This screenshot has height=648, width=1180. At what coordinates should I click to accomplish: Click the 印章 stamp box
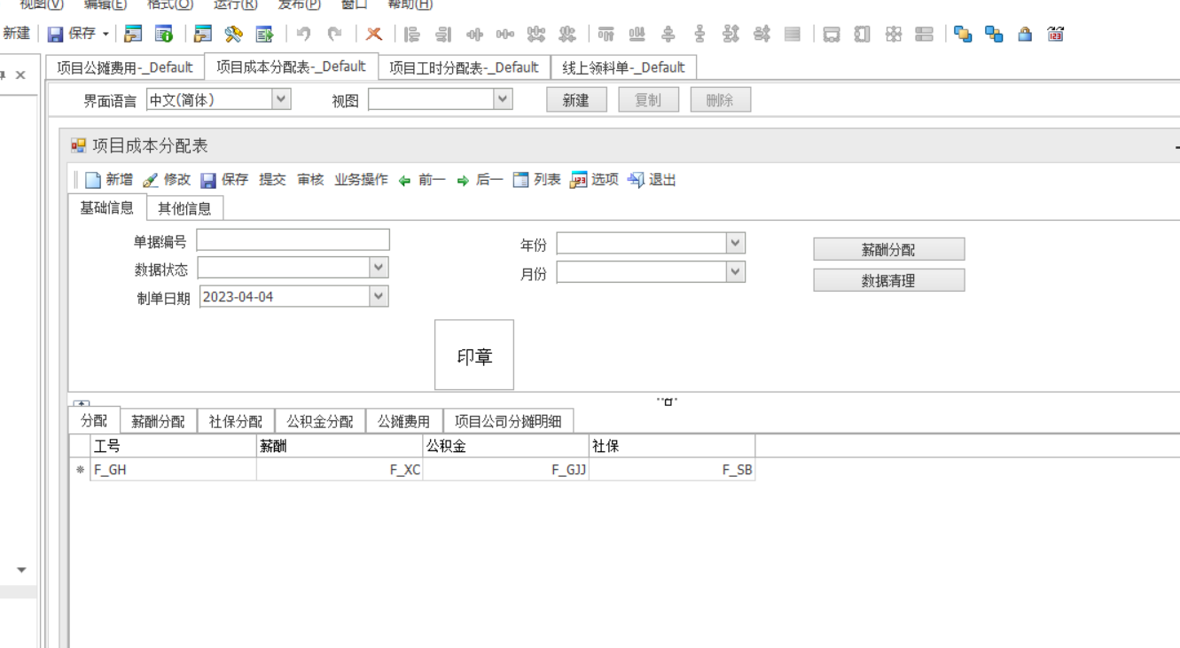click(474, 355)
